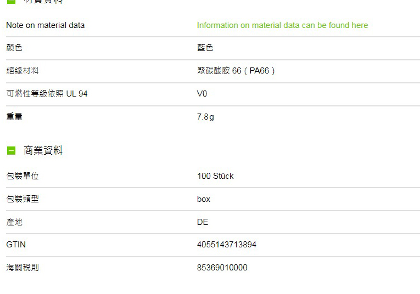Click the GTIN row label

point(16,245)
